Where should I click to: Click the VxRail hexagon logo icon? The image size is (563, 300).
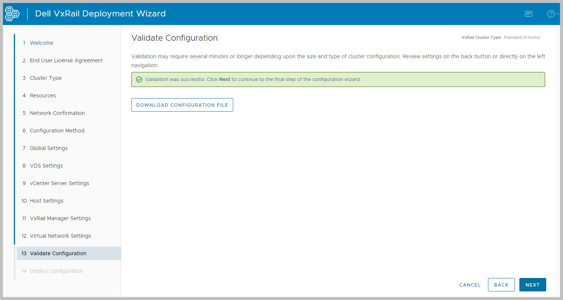(x=12, y=14)
